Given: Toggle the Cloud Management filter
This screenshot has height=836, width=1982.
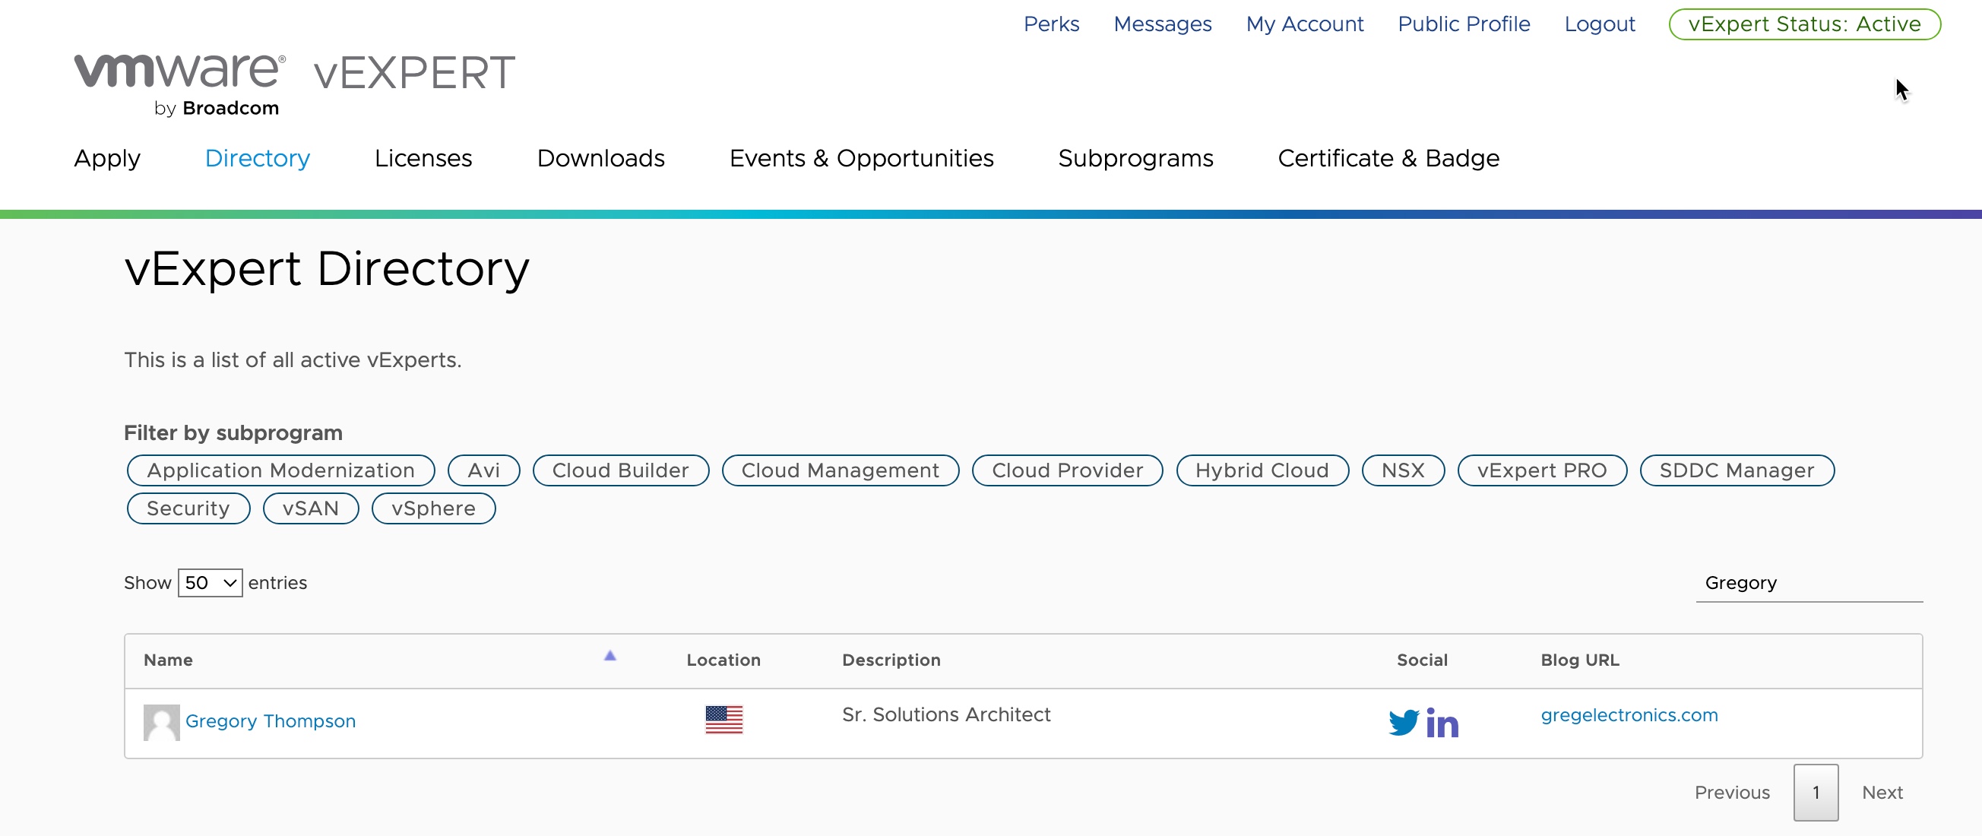Looking at the screenshot, I should (x=841, y=470).
